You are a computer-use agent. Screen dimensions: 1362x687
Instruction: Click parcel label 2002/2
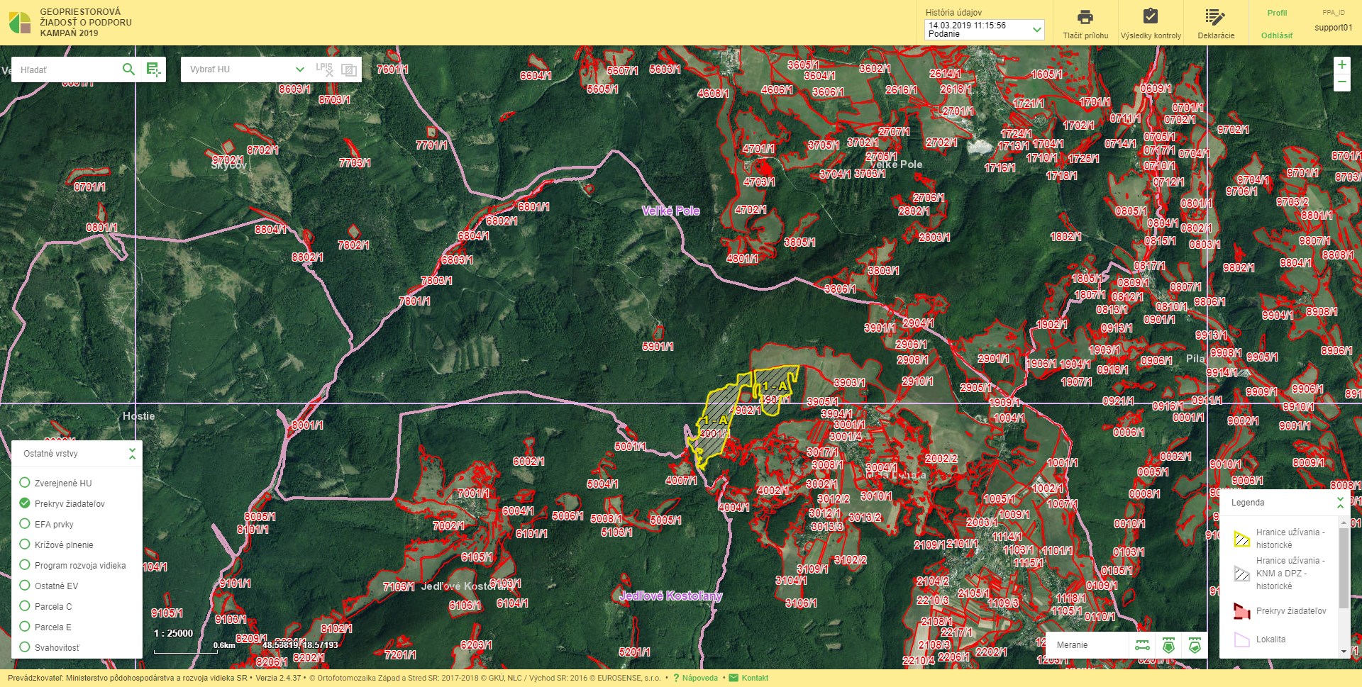pyautogui.click(x=941, y=459)
